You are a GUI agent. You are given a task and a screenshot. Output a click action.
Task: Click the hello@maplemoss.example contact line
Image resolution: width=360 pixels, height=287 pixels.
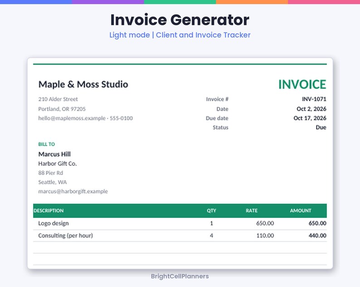[85, 118]
